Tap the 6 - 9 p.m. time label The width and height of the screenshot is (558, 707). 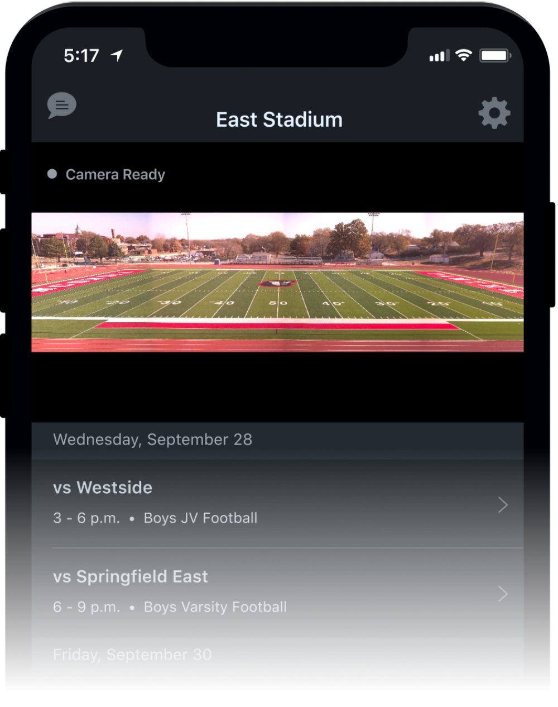[x=86, y=607]
